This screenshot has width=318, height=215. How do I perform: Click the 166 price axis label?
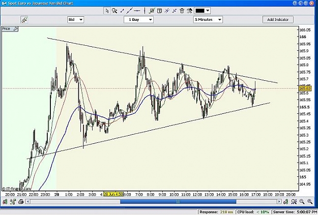(303, 37)
